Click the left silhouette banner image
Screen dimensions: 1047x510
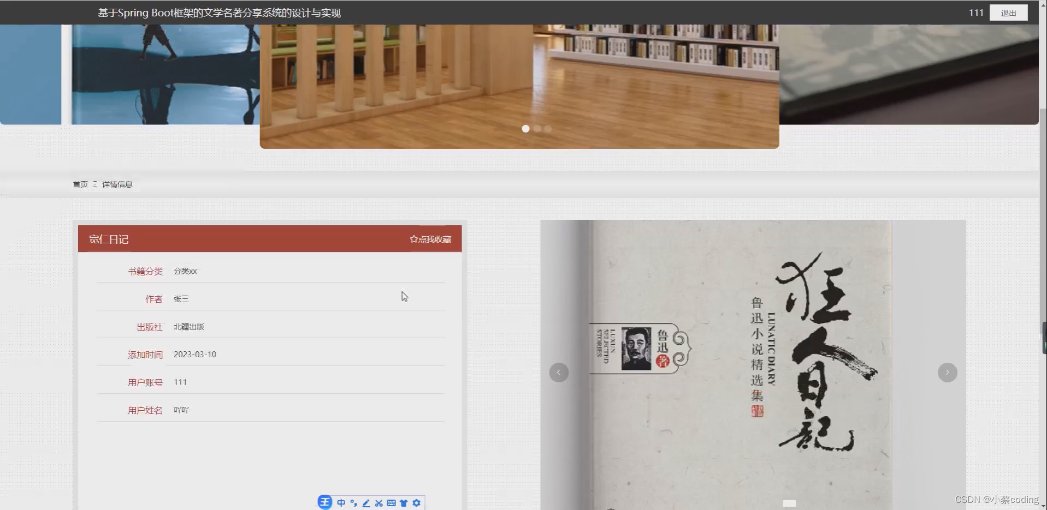(130, 74)
